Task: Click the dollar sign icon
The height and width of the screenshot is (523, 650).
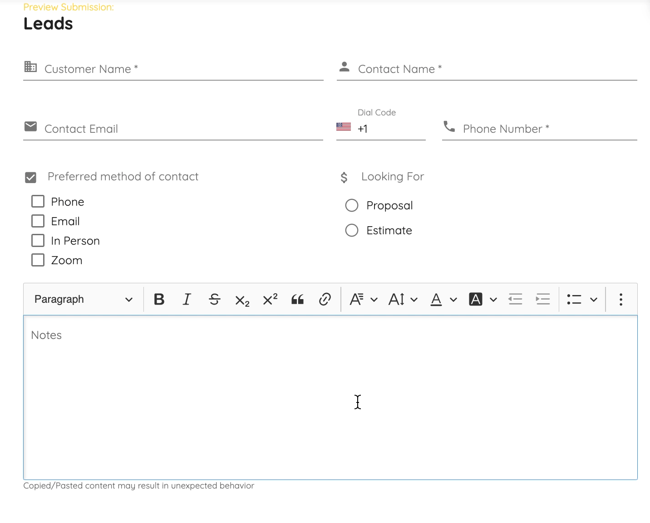Action: coord(344,178)
